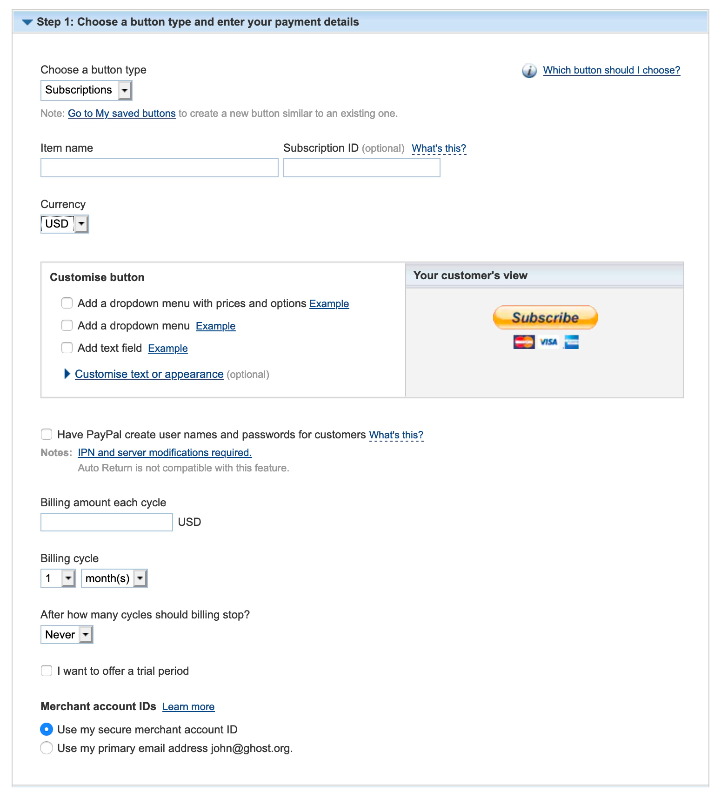Click "Learn more" next to Merchant account IDs
Screen dimensions: 721x799
pyautogui.click(x=188, y=706)
